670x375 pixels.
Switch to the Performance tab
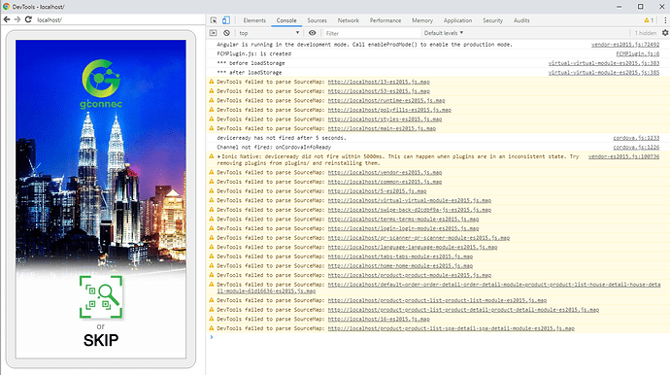pos(385,20)
